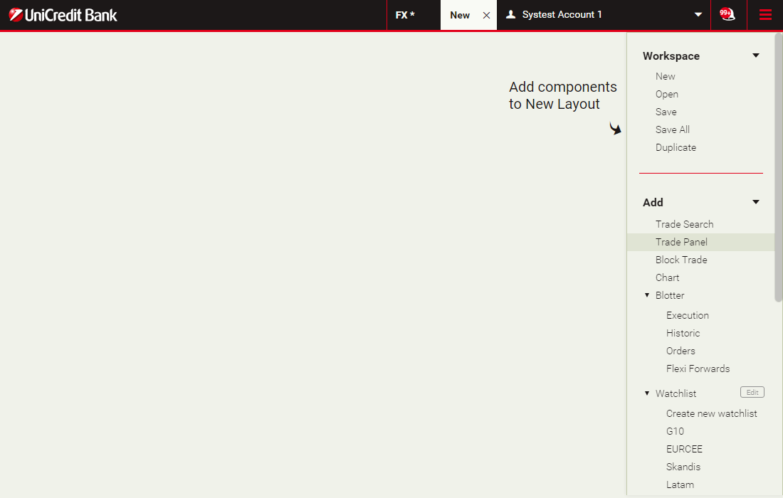Collapse the Workspace section

[756, 55]
